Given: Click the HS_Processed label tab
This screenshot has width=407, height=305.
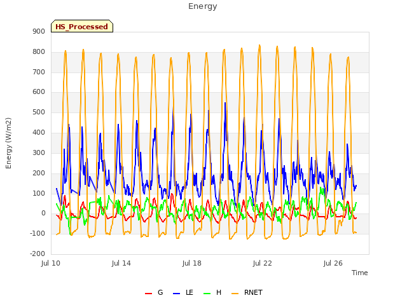Looking at the screenshot, I should [x=82, y=26].
